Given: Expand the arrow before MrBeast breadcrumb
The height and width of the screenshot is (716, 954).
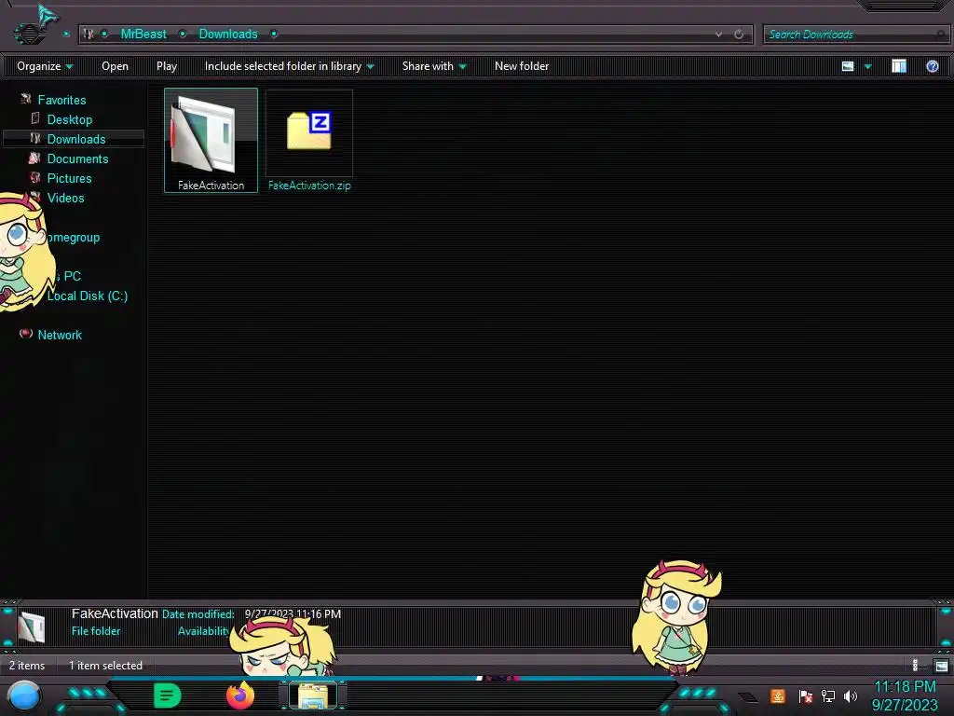Looking at the screenshot, I should [x=104, y=34].
